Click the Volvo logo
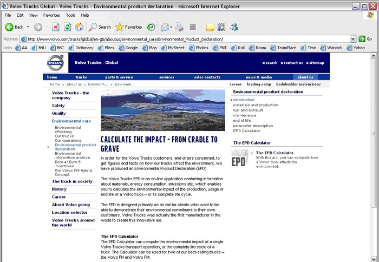Screen dimensions: 379x262 (x=55, y=63)
